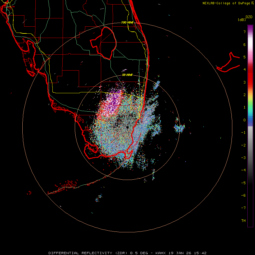This screenshot has width=255, height=255.
Task: Click the color scale value 0
Action: pyautogui.click(x=245, y=120)
